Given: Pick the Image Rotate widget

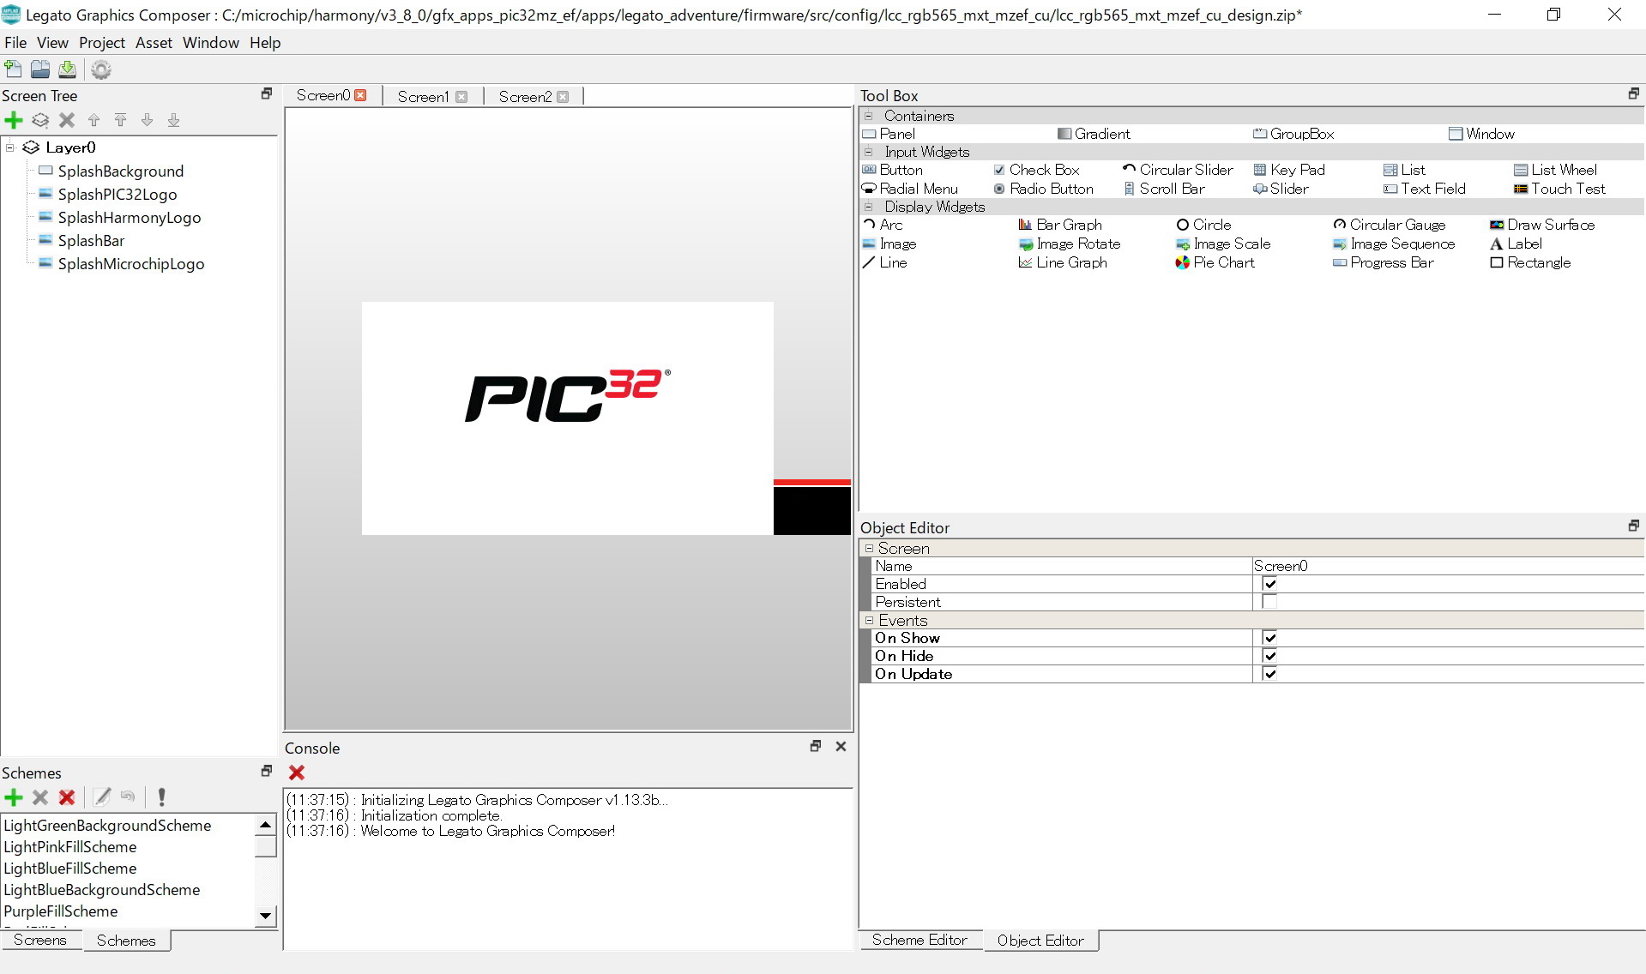Looking at the screenshot, I should click(1070, 243).
